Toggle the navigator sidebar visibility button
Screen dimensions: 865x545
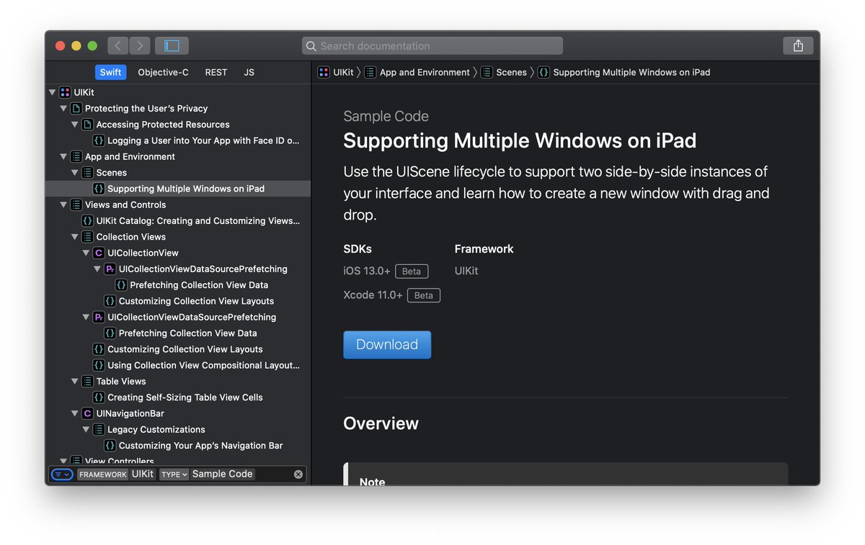pyautogui.click(x=172, y=45)
